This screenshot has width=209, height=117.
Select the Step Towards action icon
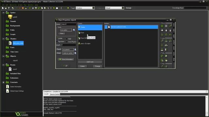coord(162,66)
